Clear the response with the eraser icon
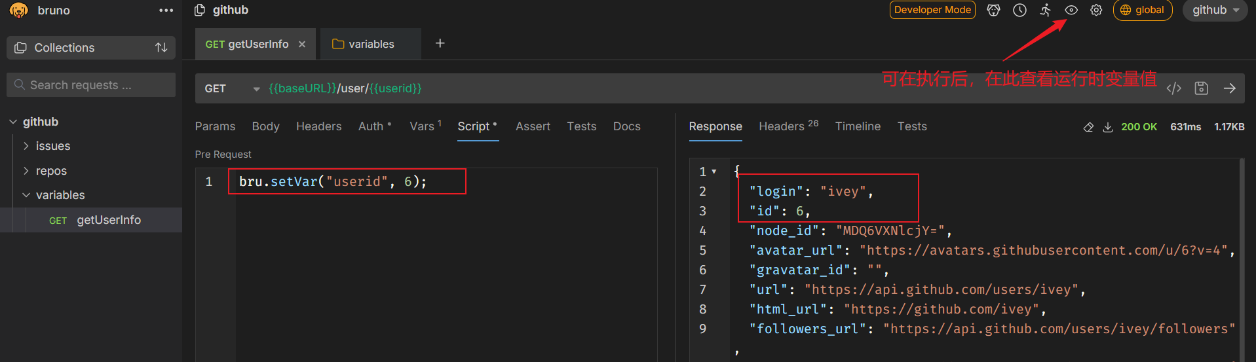The height and width of the screenshot is (362, 1256). pos(1088,127)
